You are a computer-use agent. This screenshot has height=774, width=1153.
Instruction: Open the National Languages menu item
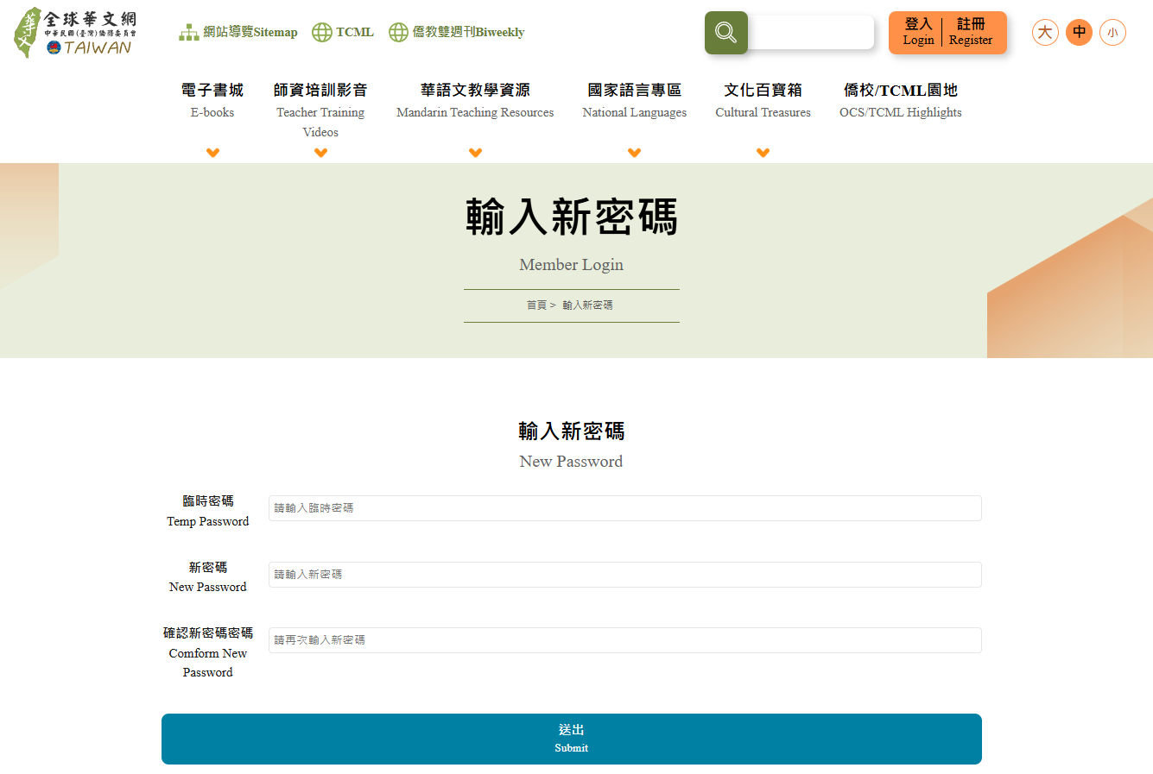click(634, 100)
